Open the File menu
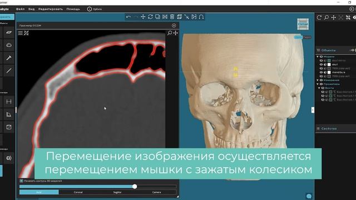This screenshot has width=356, height=200. pos(20,9)
